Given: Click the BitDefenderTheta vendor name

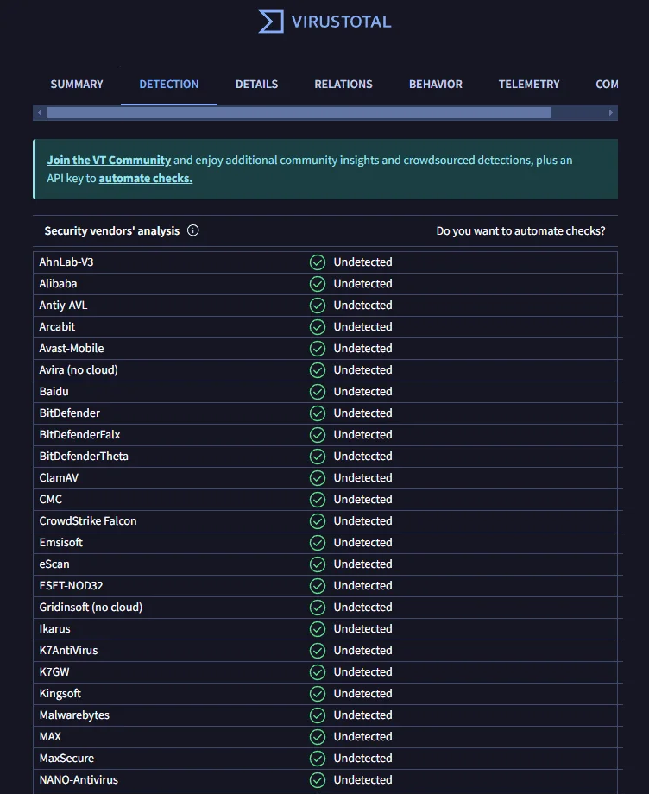Looking at the screenshot, I should pyautogui.click(x=84, y=457).
